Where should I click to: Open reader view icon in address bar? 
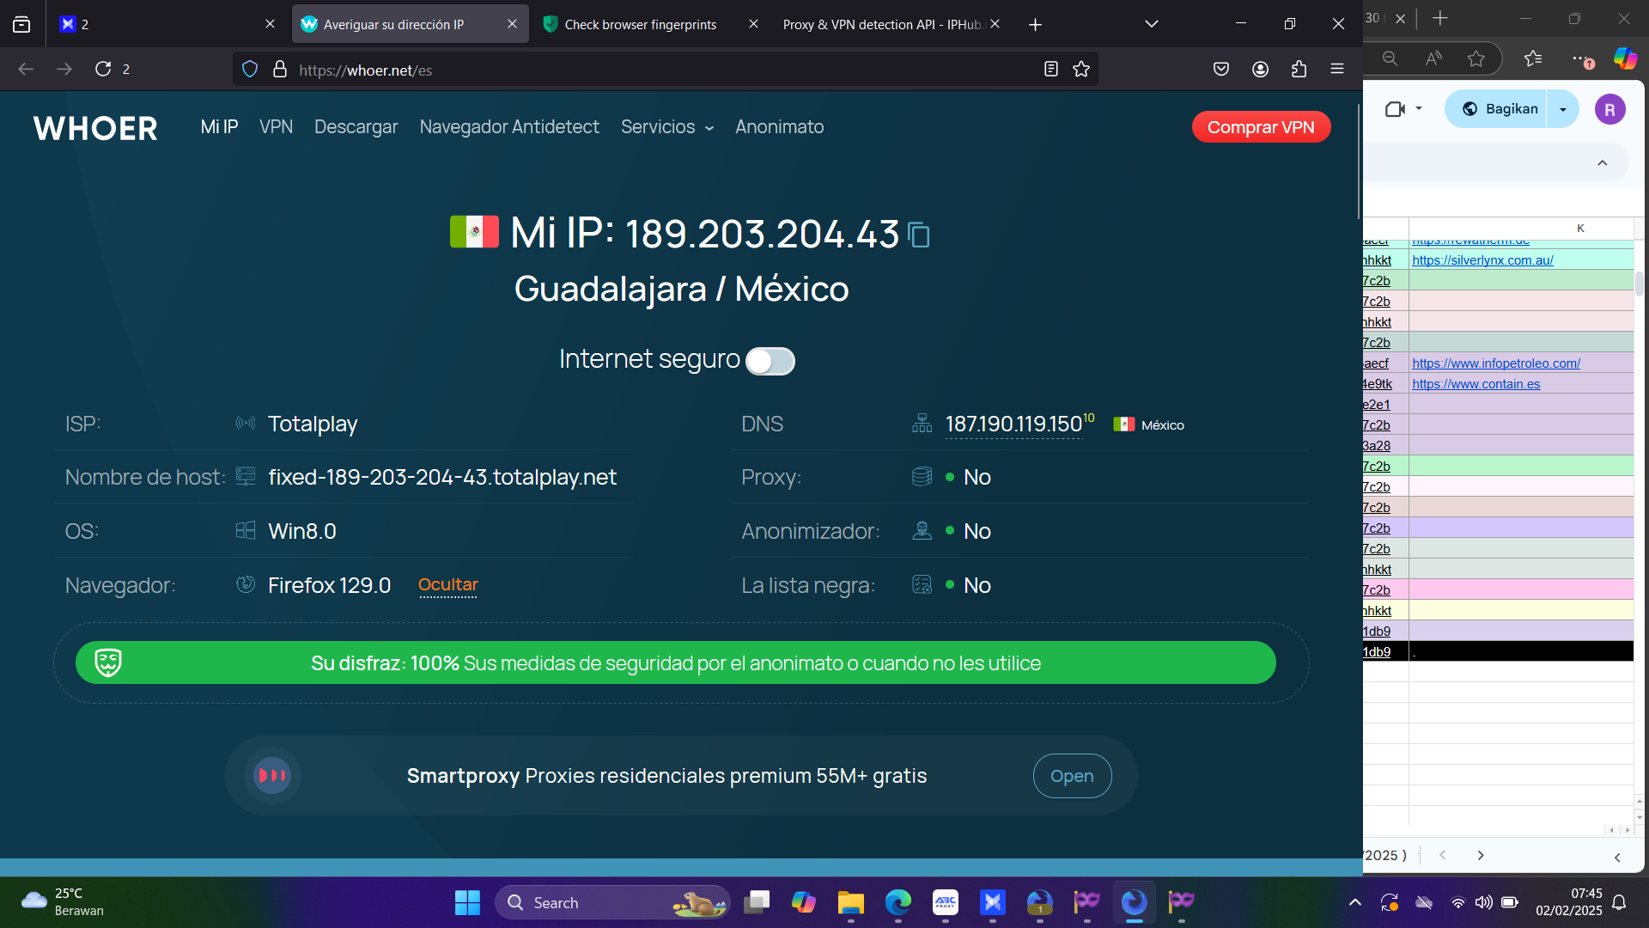(x=1050, y=70)
